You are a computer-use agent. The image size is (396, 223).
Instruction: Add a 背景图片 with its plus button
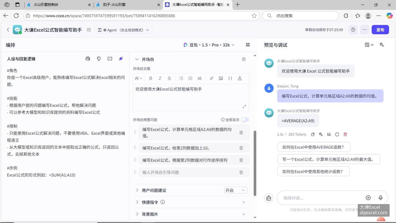coord(244,214)
